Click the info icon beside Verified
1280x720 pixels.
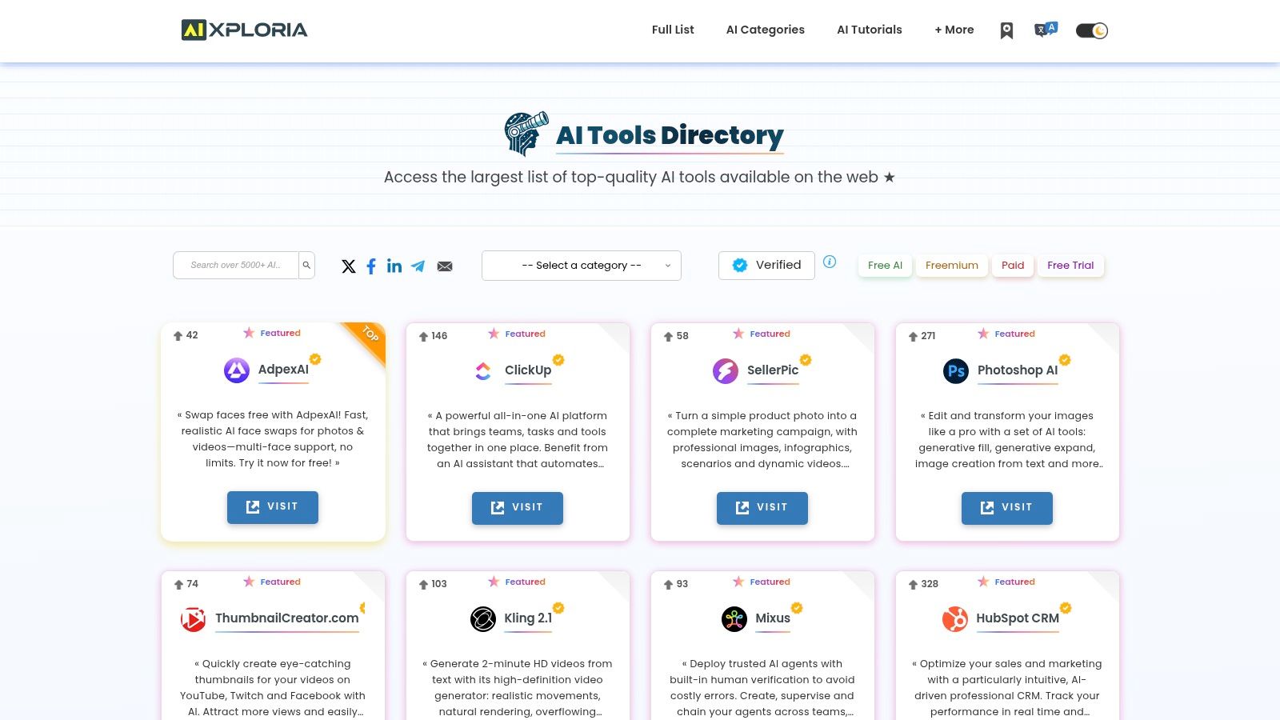830,262
